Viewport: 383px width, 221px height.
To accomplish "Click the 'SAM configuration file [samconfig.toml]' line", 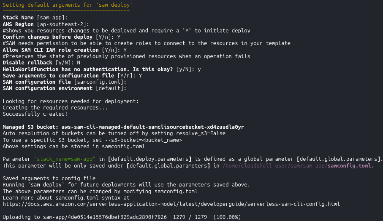I will click(x=65, y=82).
